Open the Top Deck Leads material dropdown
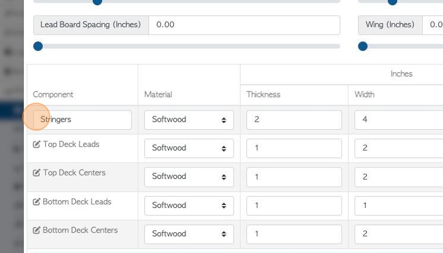The image size is (443, 253). [x=189, y=148]
